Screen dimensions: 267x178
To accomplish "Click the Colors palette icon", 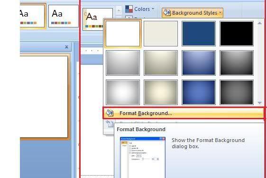I will (129, 9).
